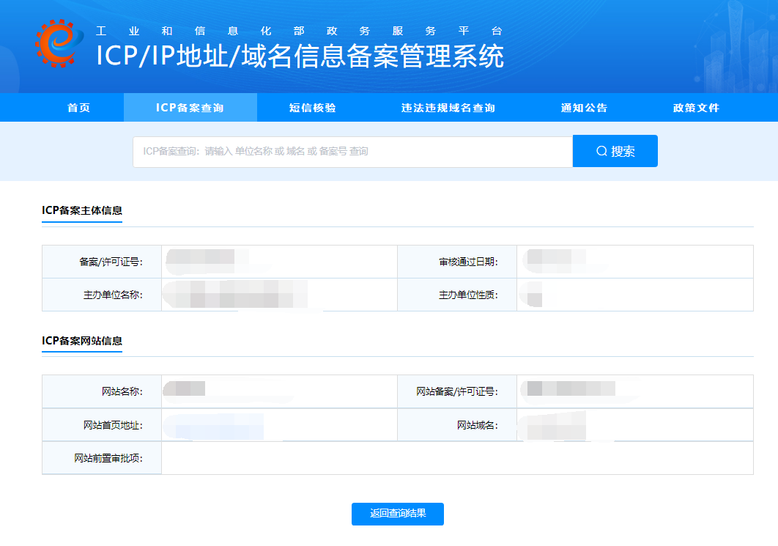Open the 政策文件 menu item
The width and height of the screenshot is (778, 546).
point(696,108)
